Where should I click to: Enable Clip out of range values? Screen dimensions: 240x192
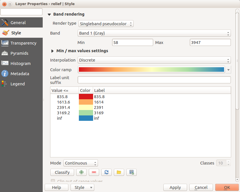point(53,181)
